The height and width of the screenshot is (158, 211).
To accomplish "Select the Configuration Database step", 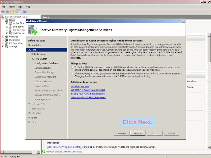I will coord(46,63).
